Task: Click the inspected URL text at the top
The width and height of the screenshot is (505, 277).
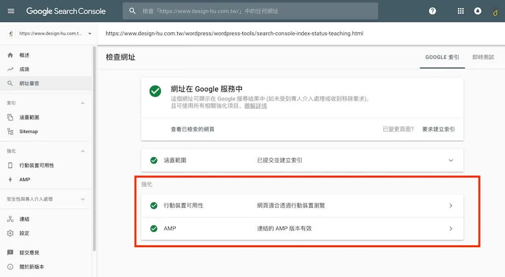Action: point(234,33)
